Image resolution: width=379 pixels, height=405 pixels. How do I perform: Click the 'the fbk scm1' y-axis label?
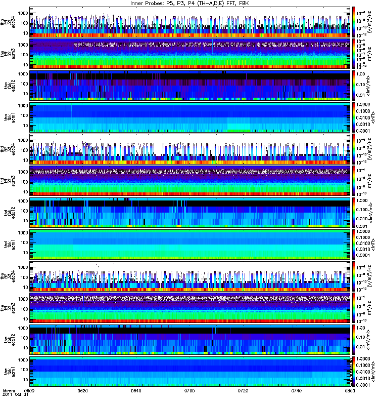(10, 372)
